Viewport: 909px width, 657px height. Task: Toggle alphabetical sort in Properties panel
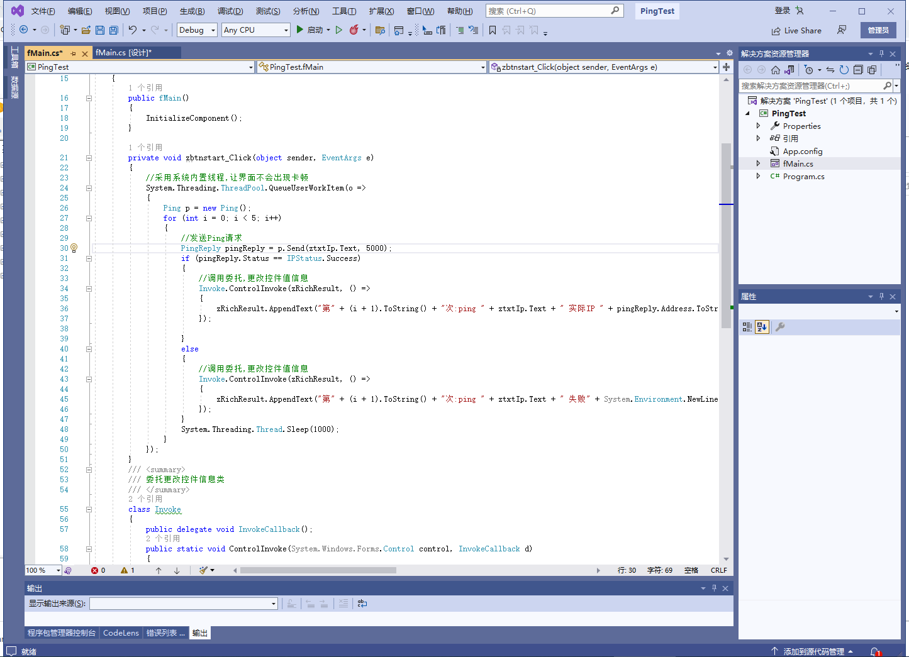[x=762, y=327]
